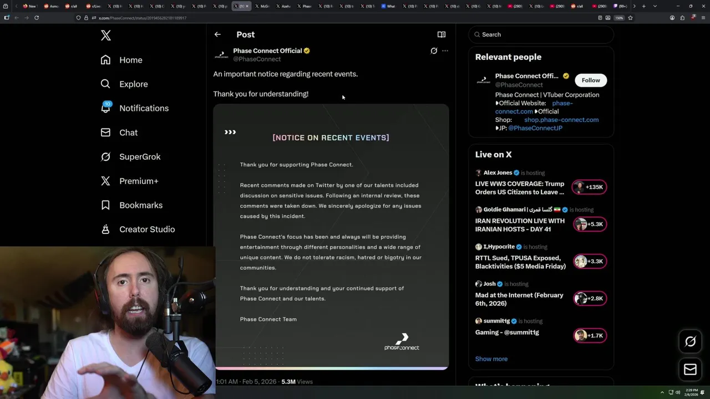Follow Phase Connect Official
Screen dimensions: 710x399
[591, 80]
